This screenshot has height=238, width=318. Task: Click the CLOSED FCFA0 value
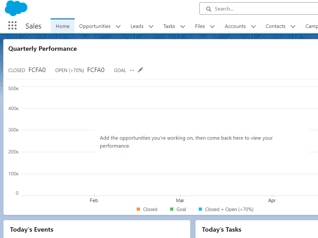tap(37, 70)
